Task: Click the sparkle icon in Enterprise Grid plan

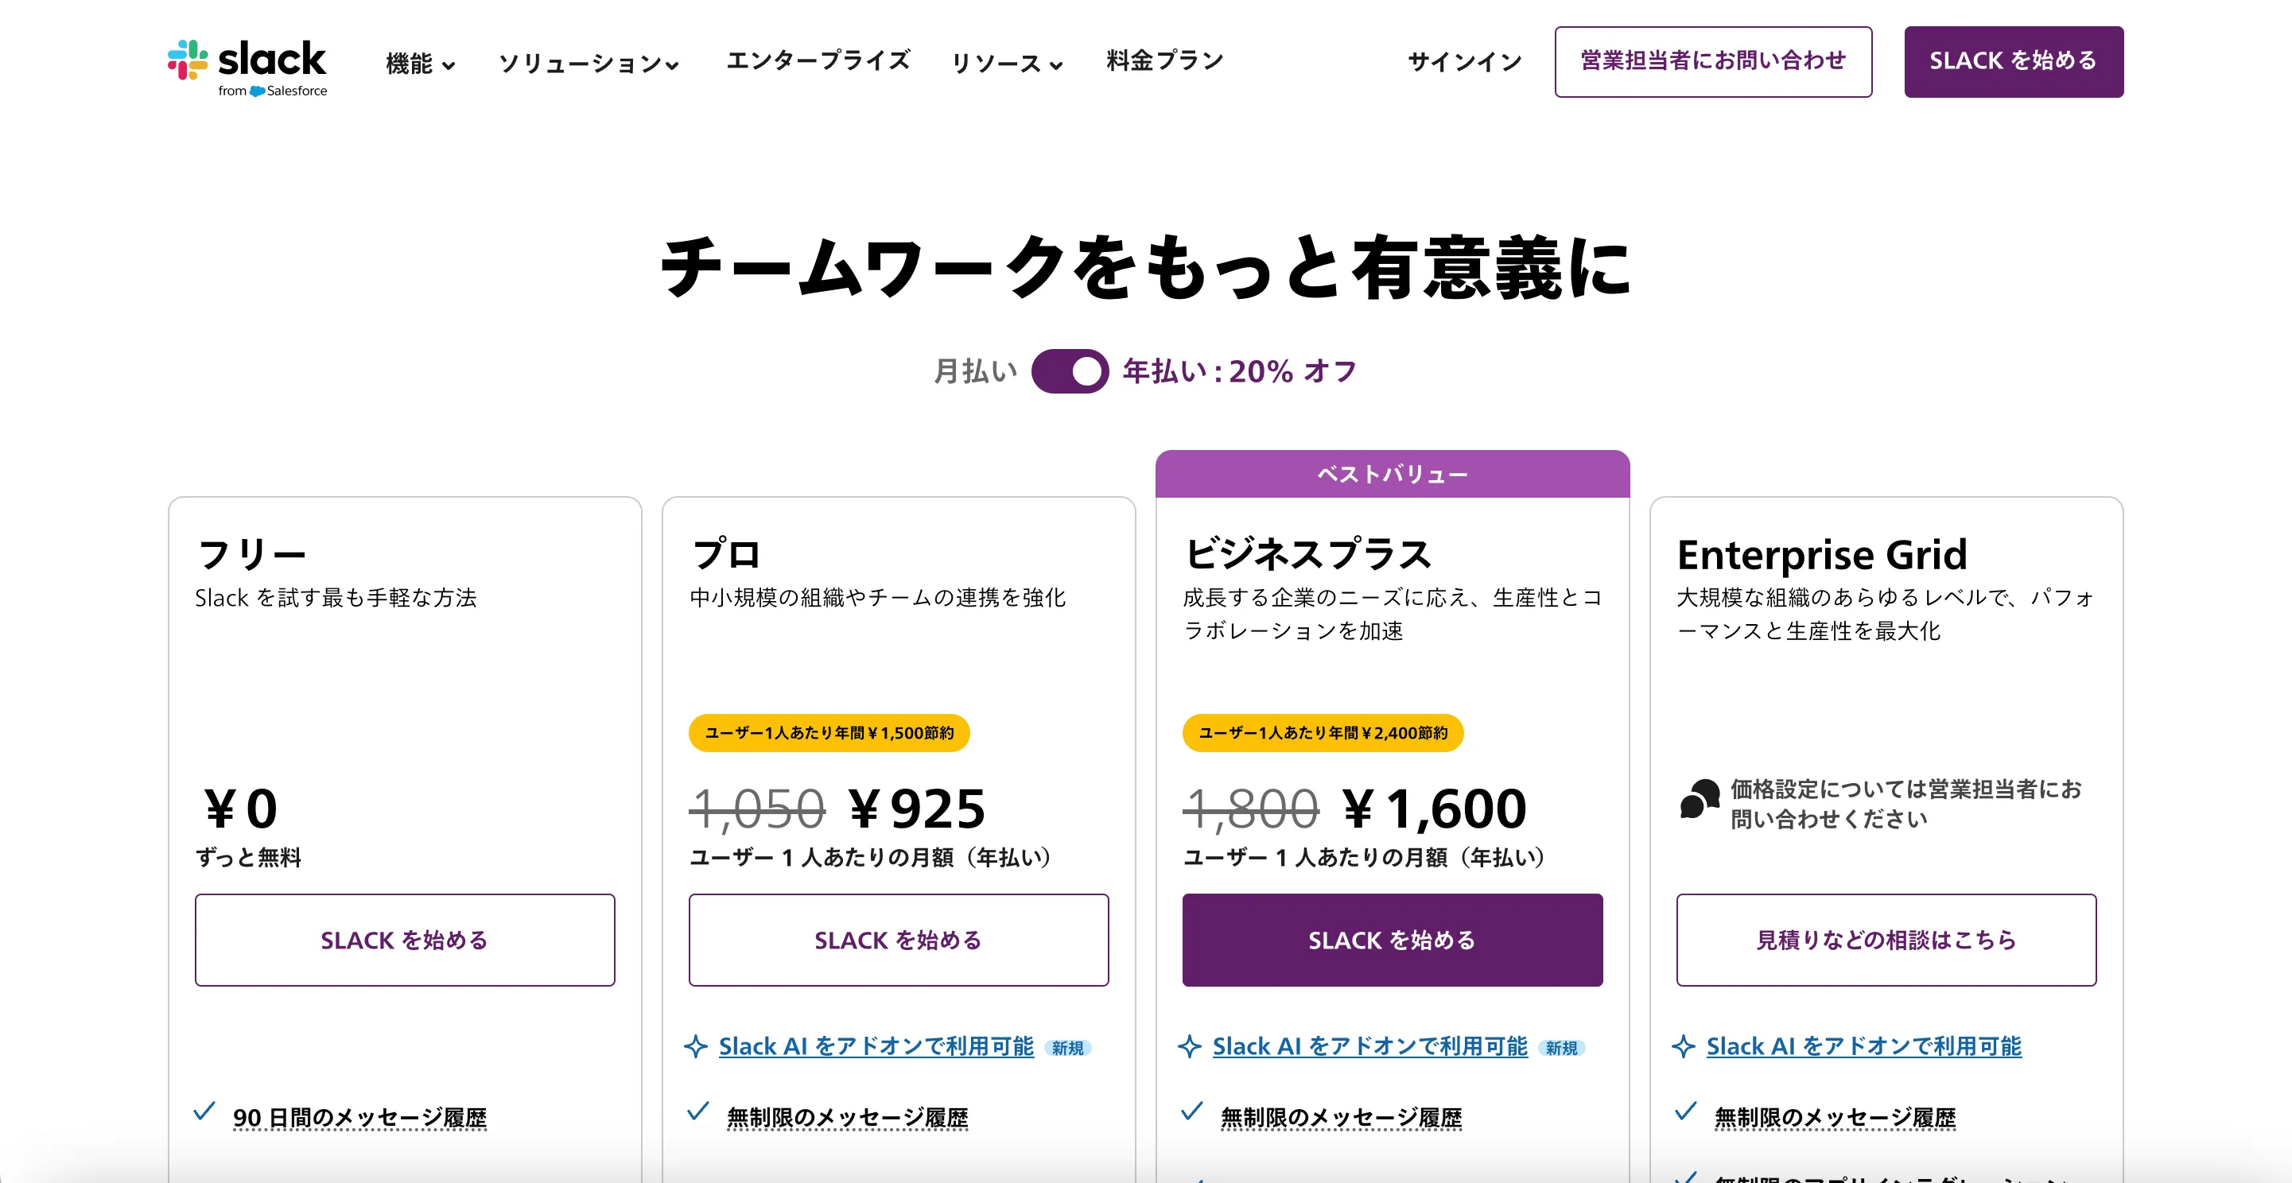Action: coord(1684,1047)
